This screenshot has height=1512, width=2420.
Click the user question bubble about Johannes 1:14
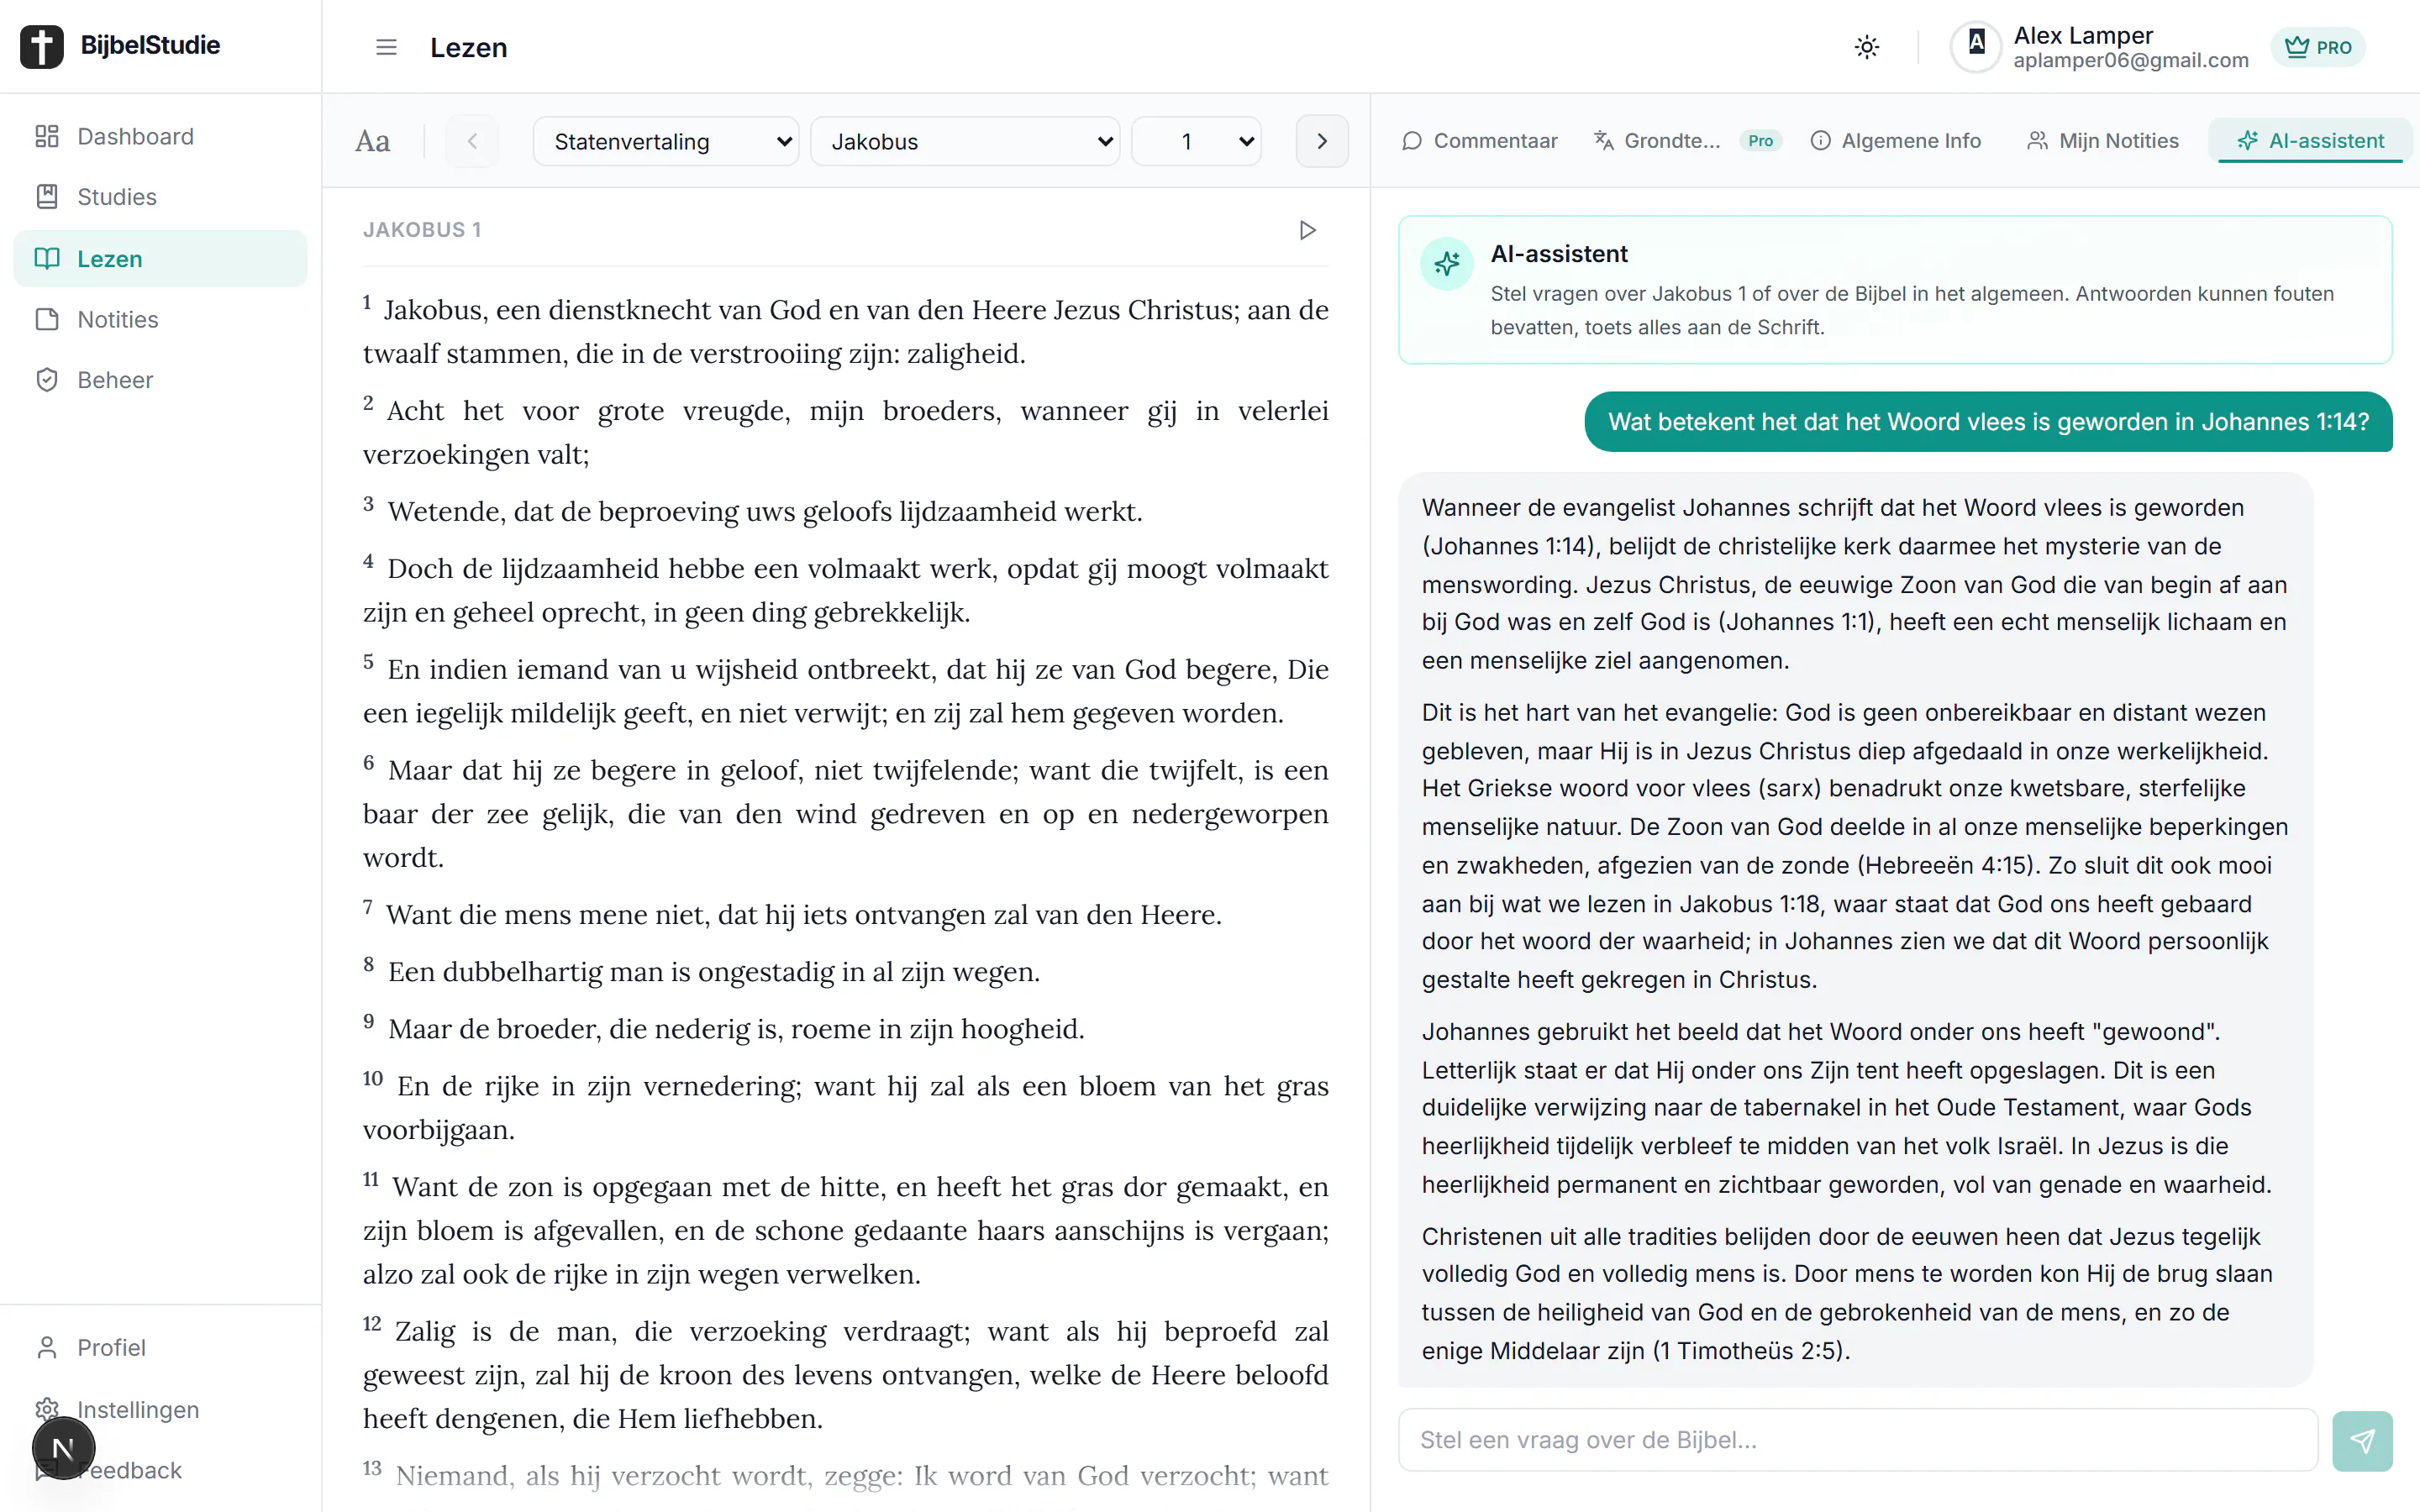1988,422
